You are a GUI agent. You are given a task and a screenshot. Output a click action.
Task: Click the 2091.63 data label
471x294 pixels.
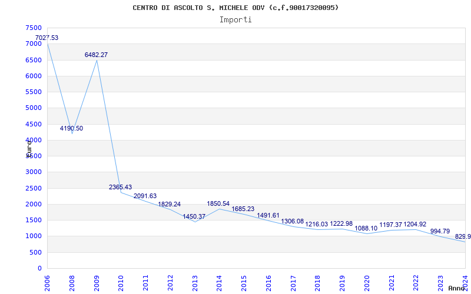(x=145, y=196)
